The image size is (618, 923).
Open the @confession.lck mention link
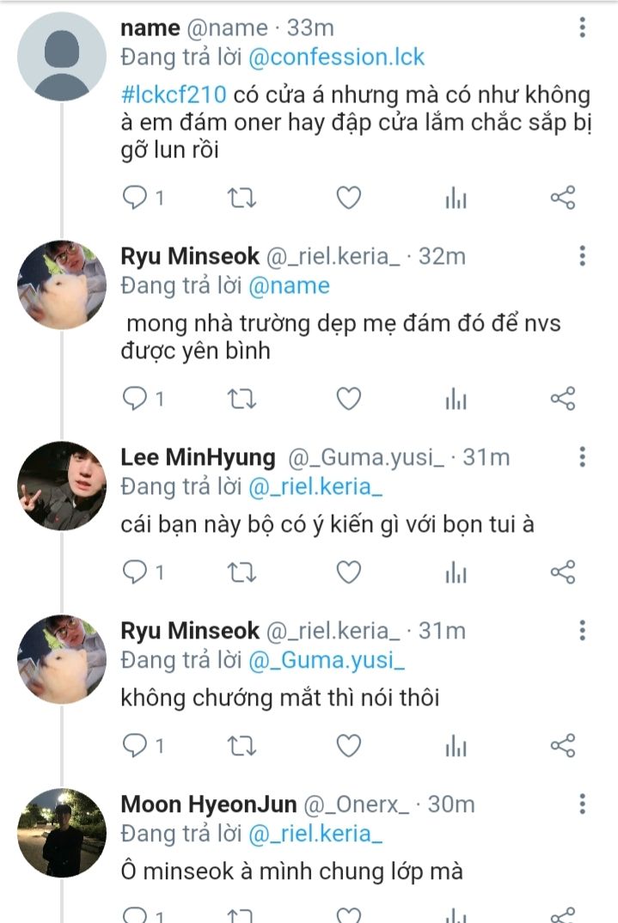click(336, 58)
